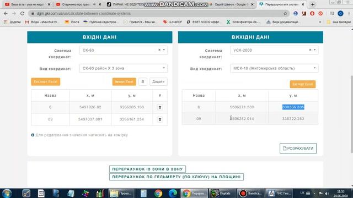Open a new browser tab

pyautogui.click(x=313, y=4)
